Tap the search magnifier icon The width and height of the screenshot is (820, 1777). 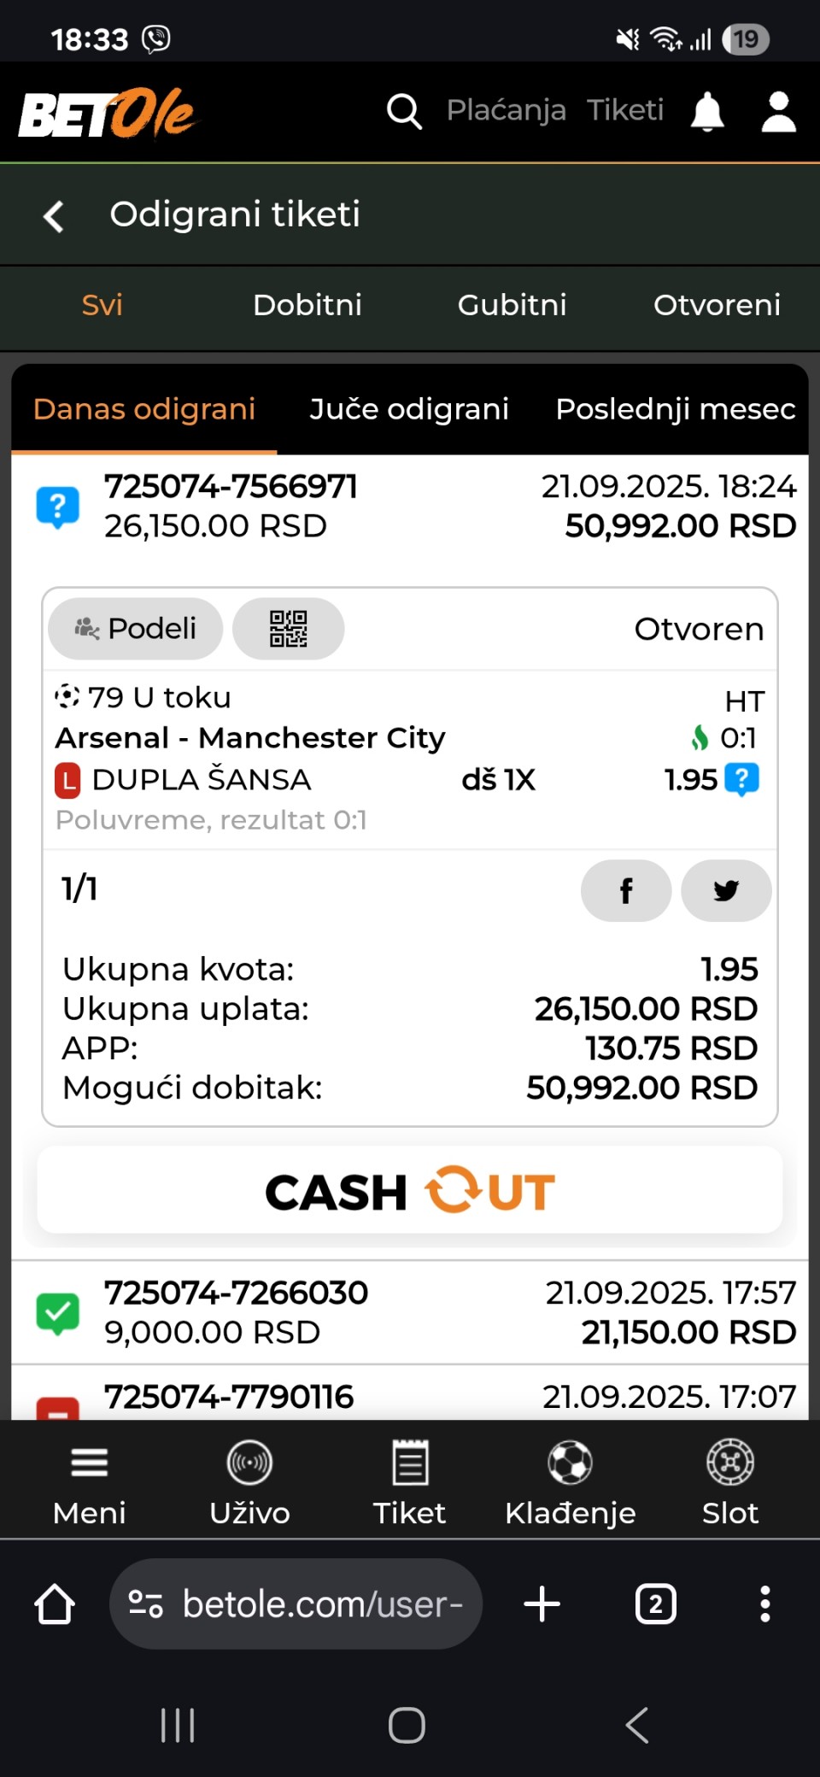[x=404, y=111]
